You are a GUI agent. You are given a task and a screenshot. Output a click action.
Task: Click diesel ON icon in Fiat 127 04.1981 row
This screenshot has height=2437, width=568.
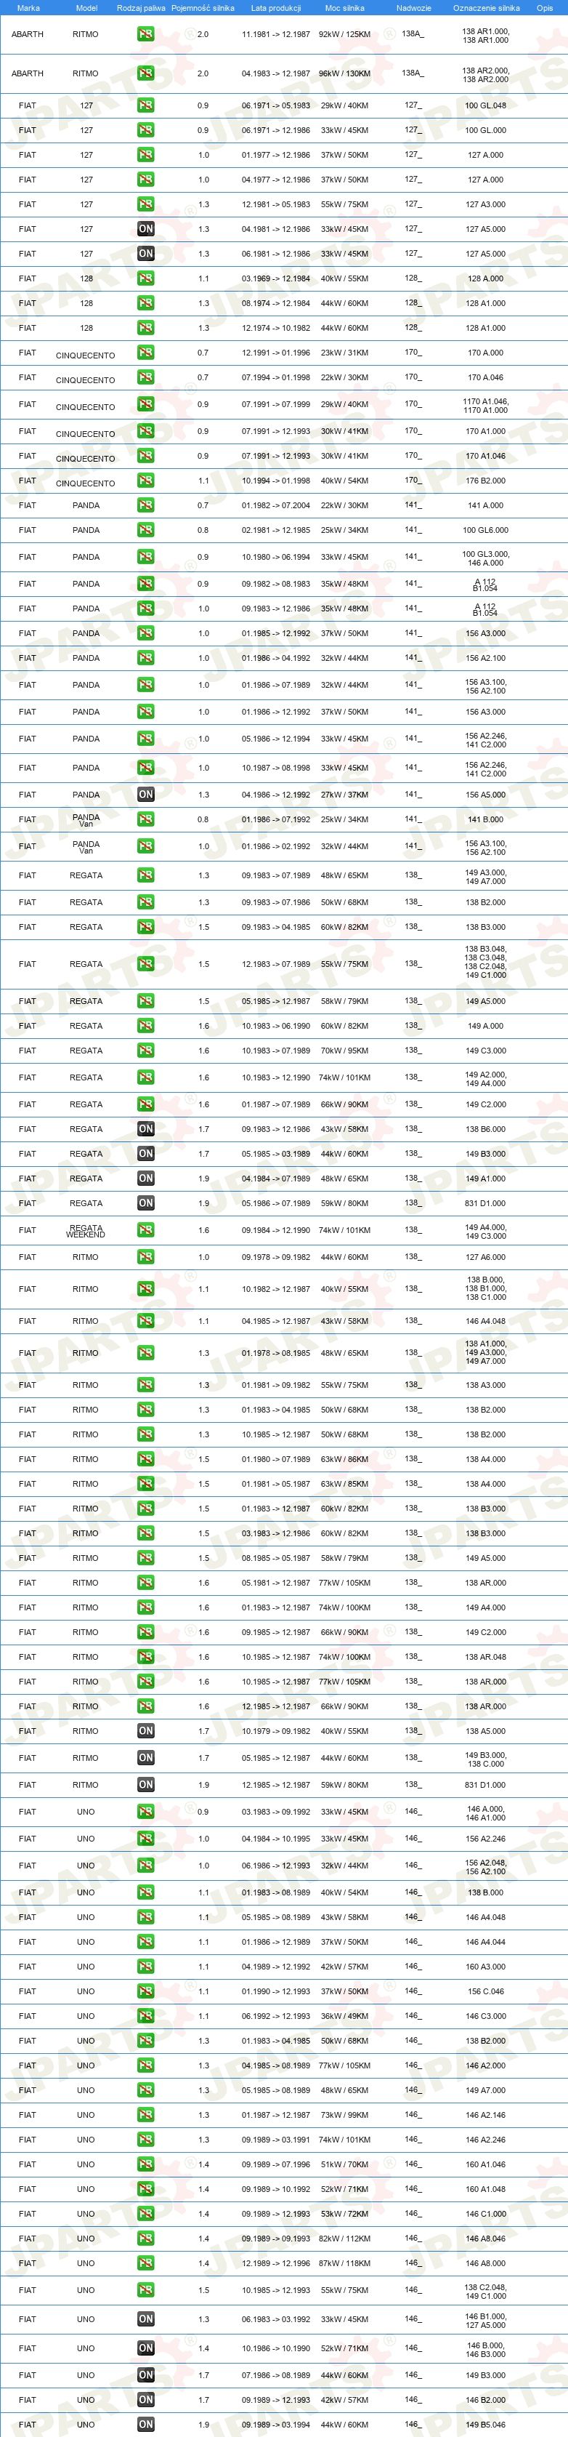(145, 229)
